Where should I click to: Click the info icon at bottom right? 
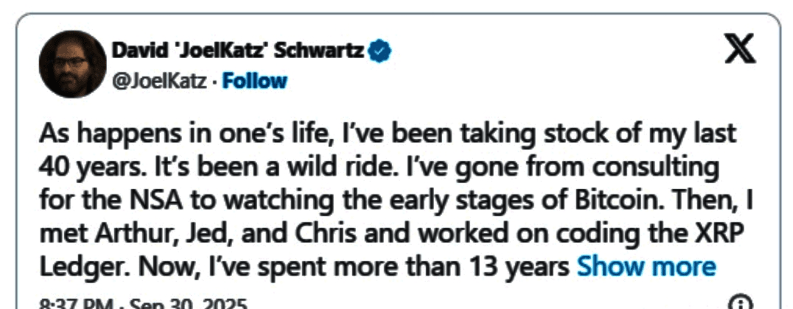(739, 303)
